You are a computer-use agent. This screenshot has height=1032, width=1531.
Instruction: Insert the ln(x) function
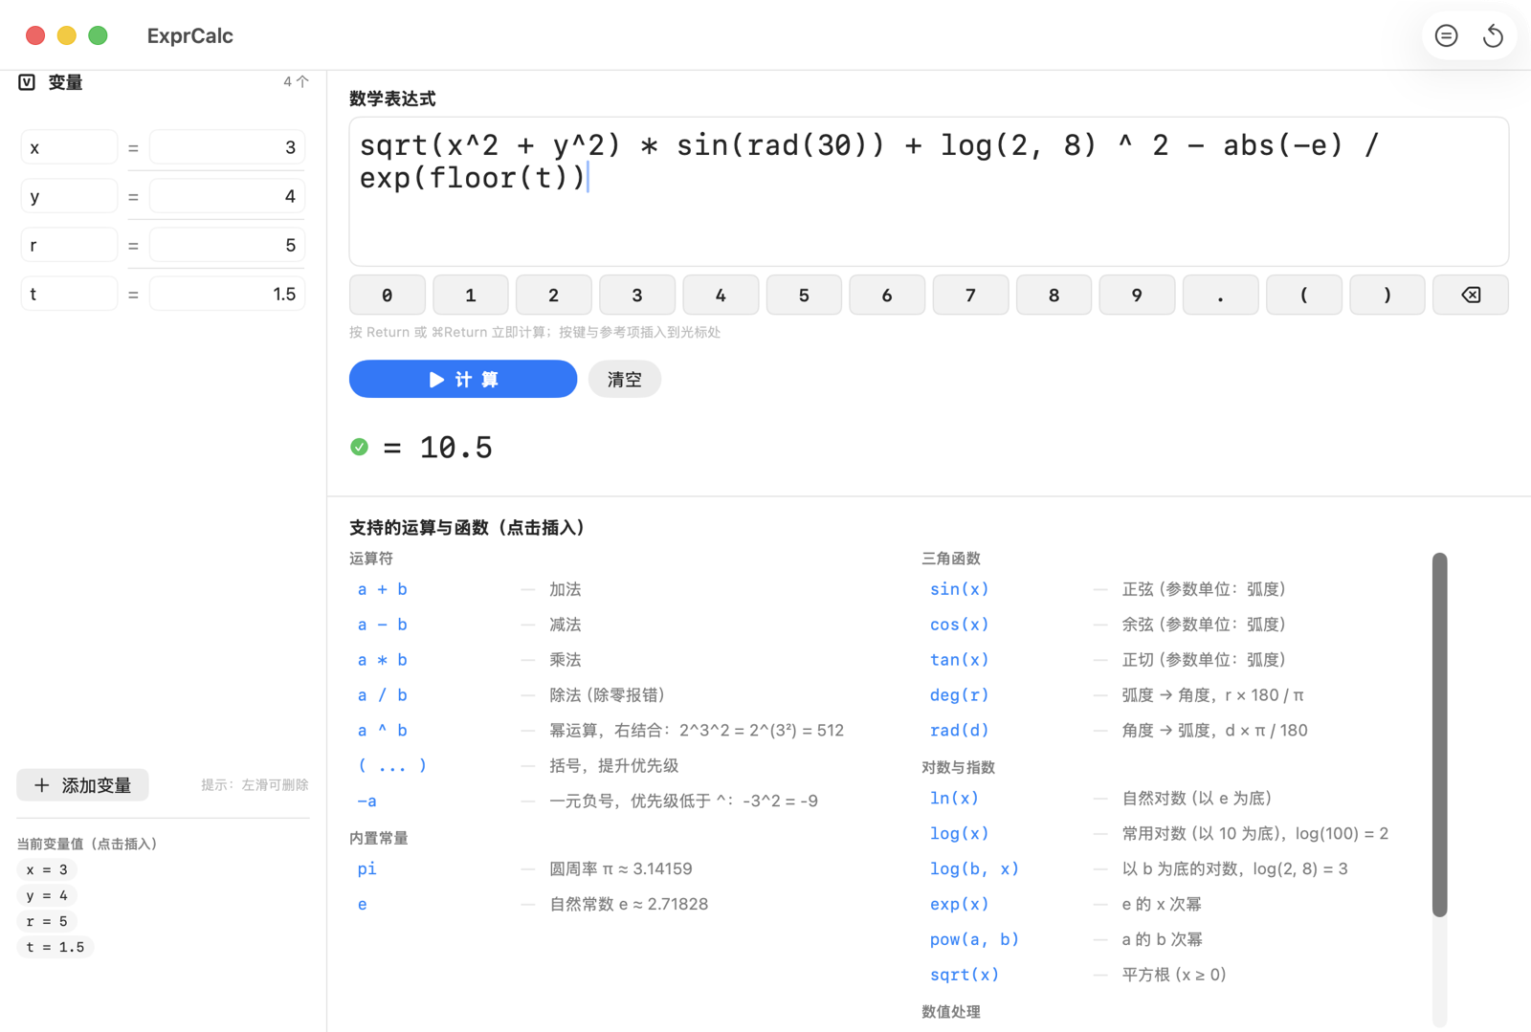[x=954, y=798]
